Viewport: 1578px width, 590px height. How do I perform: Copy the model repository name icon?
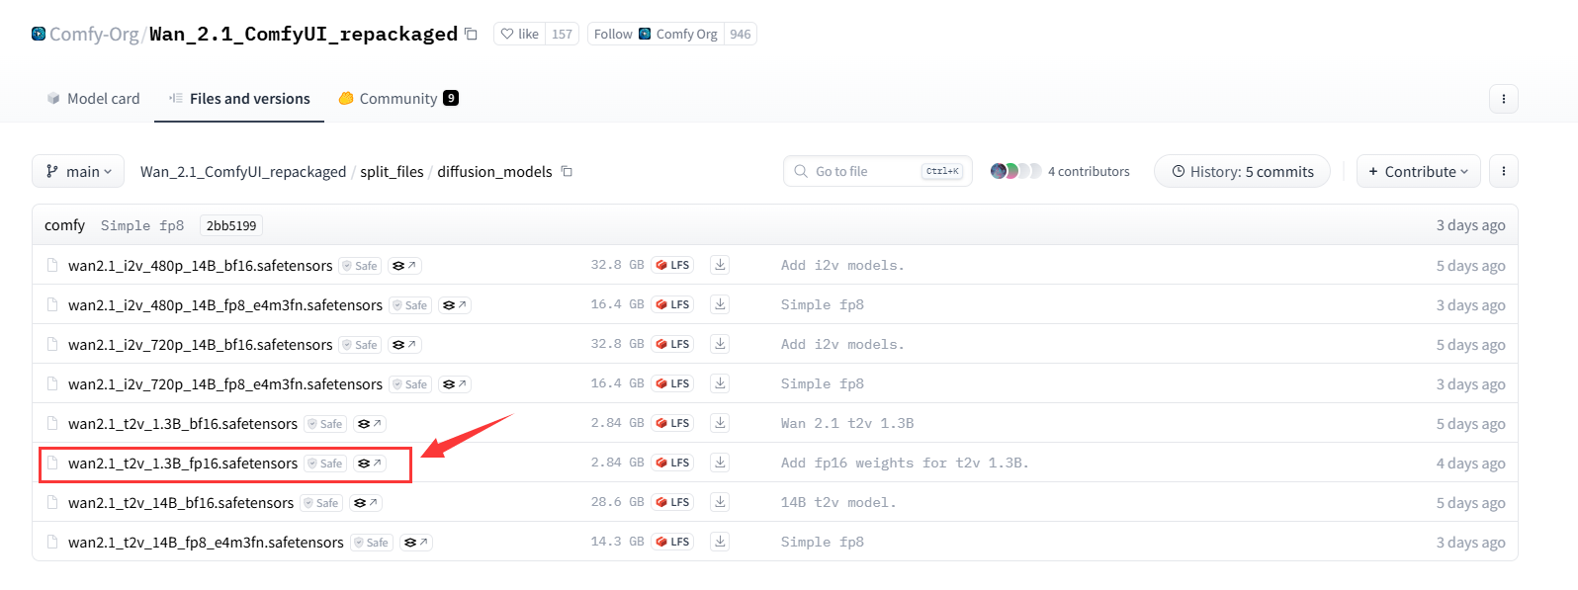[472, 35]
